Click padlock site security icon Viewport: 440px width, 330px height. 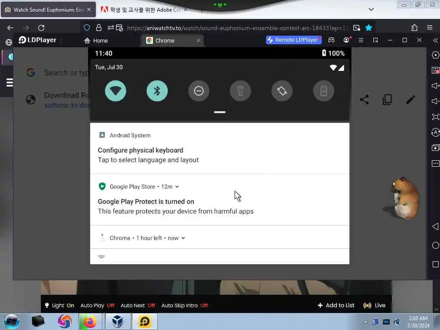(98, 27)
